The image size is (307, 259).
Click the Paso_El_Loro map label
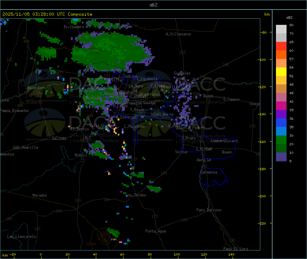236,249
